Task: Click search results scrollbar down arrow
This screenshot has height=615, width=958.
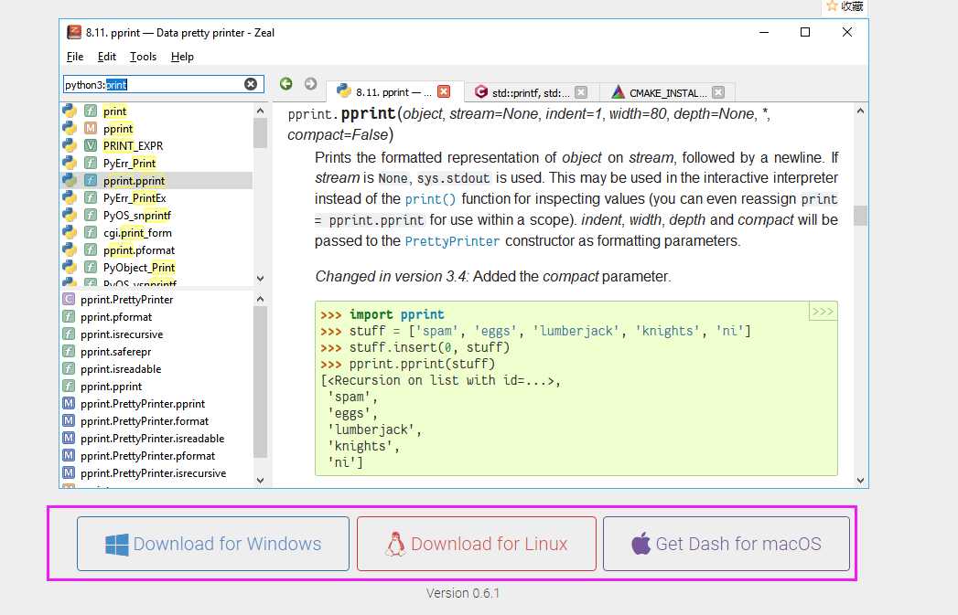Action: pyautogui.click(x=260, y=278)
